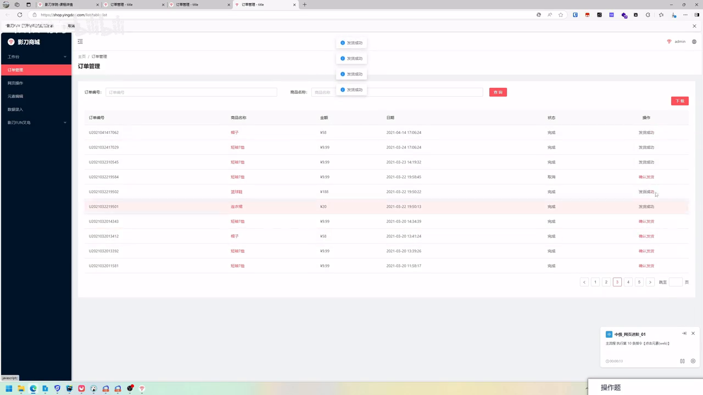Close the 中级_网页进阶_01 popup
The height and width of the screenshot is (395, 703).
pos(693,334)
